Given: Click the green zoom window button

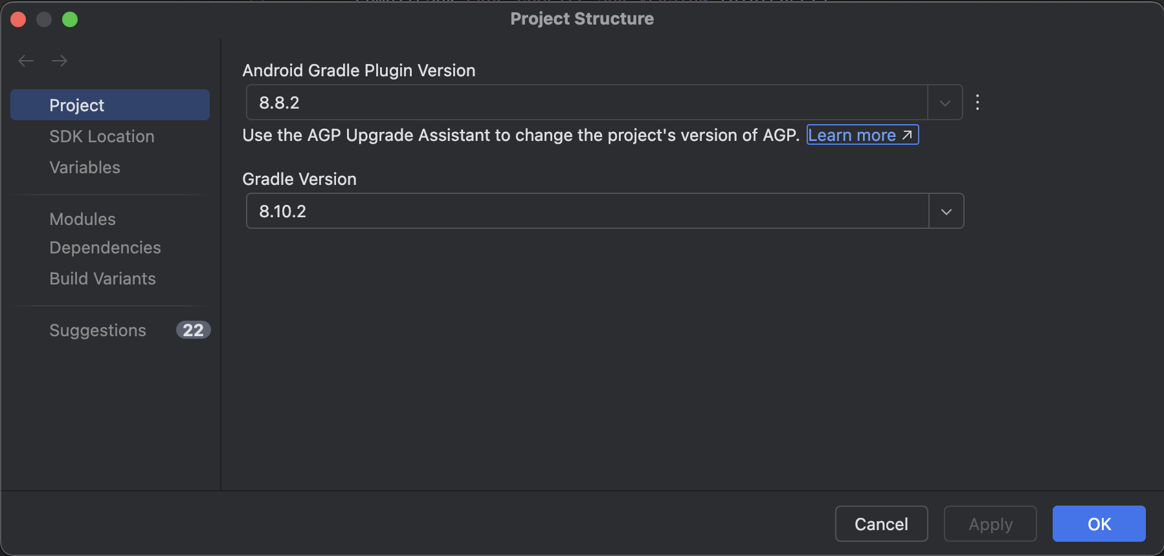Looking at the screenshot, I should tap(70, 19).
